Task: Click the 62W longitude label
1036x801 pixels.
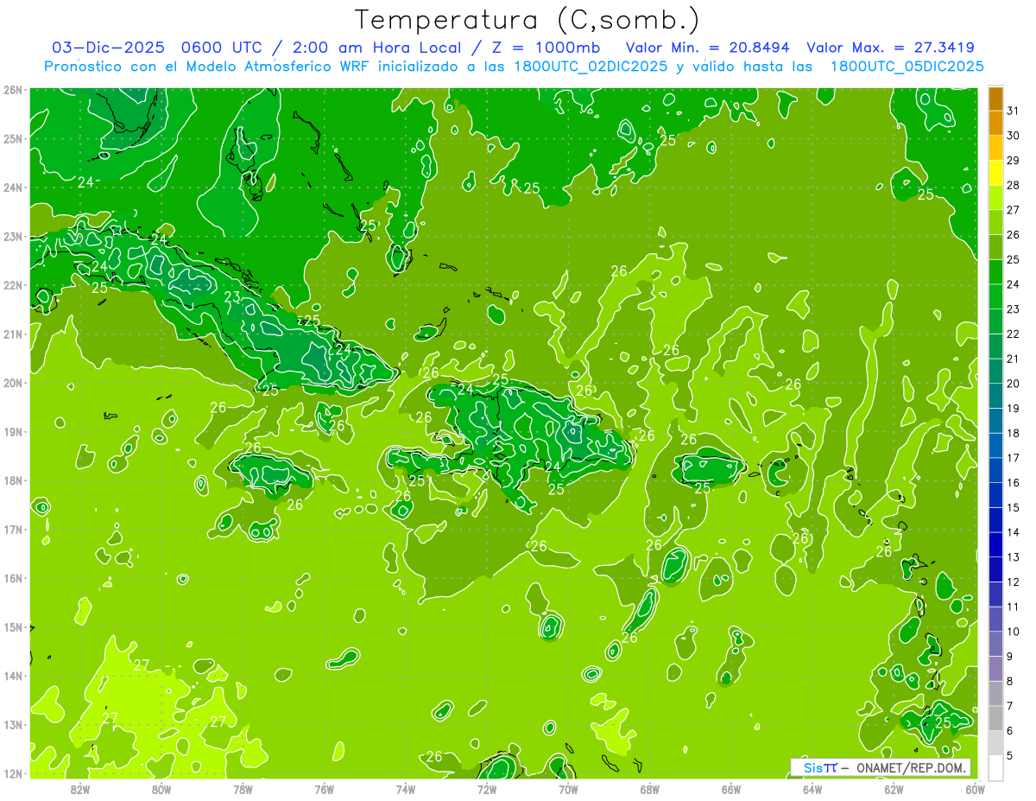Action: 894,789
